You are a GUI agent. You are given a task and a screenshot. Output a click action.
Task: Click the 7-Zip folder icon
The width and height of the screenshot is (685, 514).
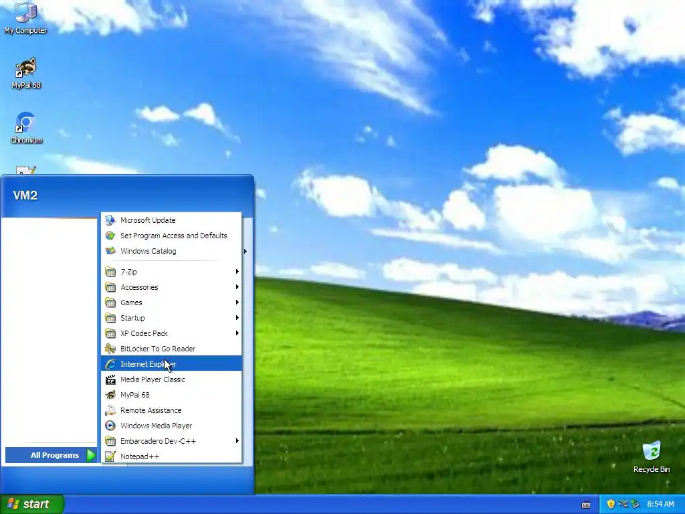pyautogui.click(x=110, y=272)
